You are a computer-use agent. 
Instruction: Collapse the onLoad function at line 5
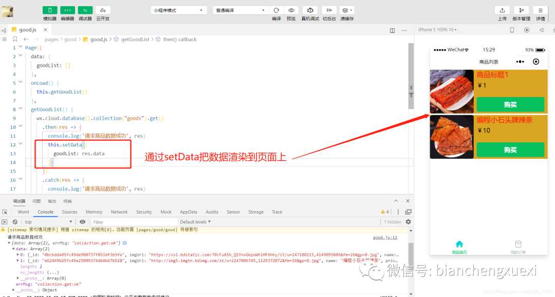21,82
